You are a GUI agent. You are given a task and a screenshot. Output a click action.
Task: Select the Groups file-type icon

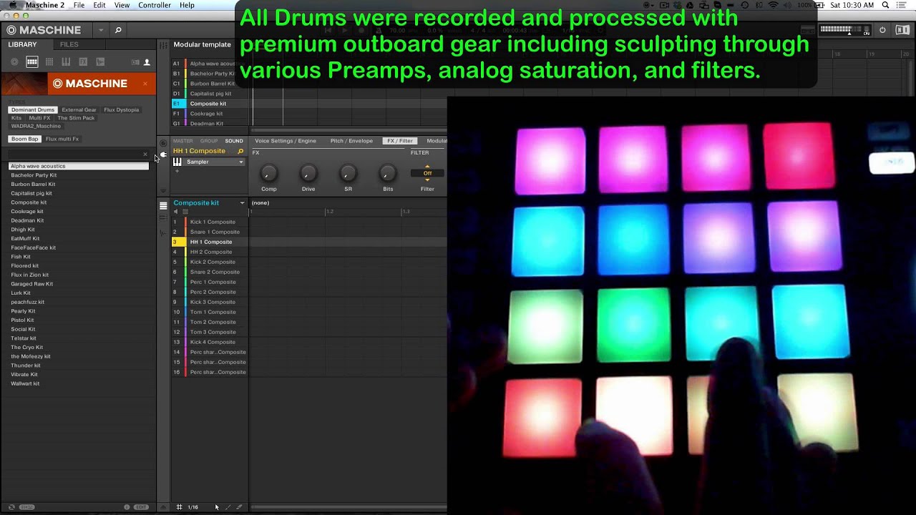click(x=32, y=62)
